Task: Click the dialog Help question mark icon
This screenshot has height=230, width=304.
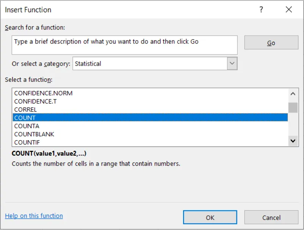Action: [261, 9]
